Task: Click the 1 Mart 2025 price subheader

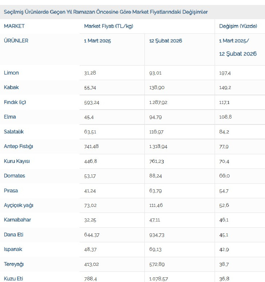Action: point(97,41)
